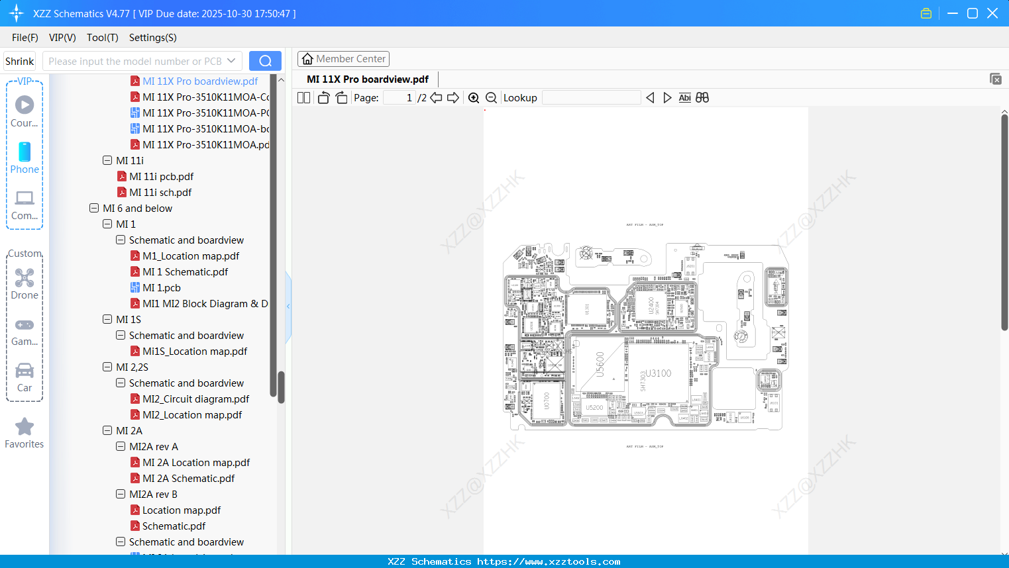This screenshot has width=1009, height=568.
Task: Rotate the page counterclockwise
Action: 323,98
